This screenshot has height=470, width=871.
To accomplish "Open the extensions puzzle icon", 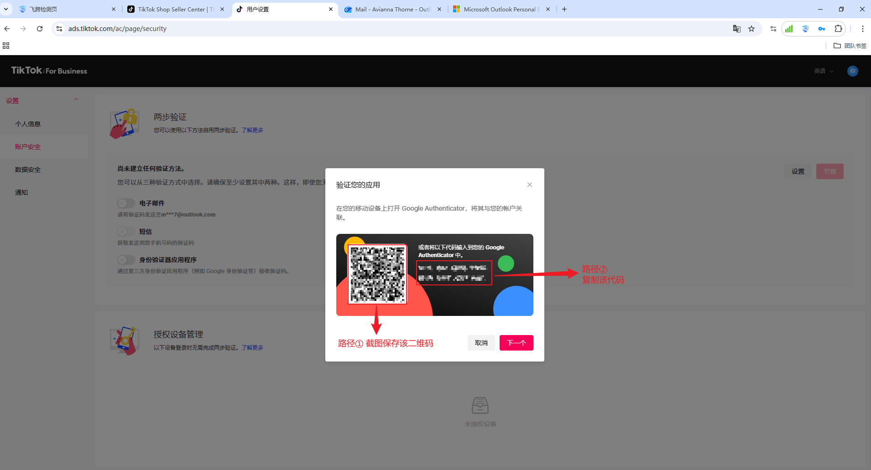I will [838, 29].
